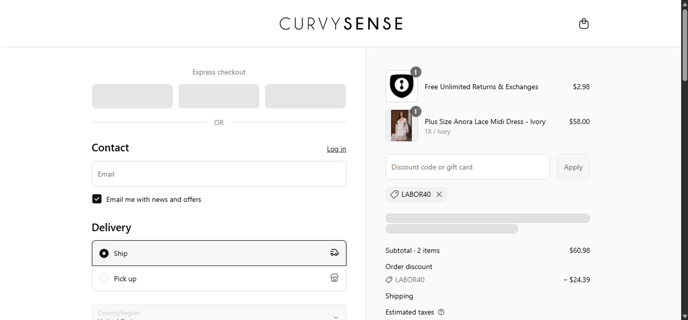
Task: Click the middle express checkout button
Action: pyautogui.click(x=219, y=96)
